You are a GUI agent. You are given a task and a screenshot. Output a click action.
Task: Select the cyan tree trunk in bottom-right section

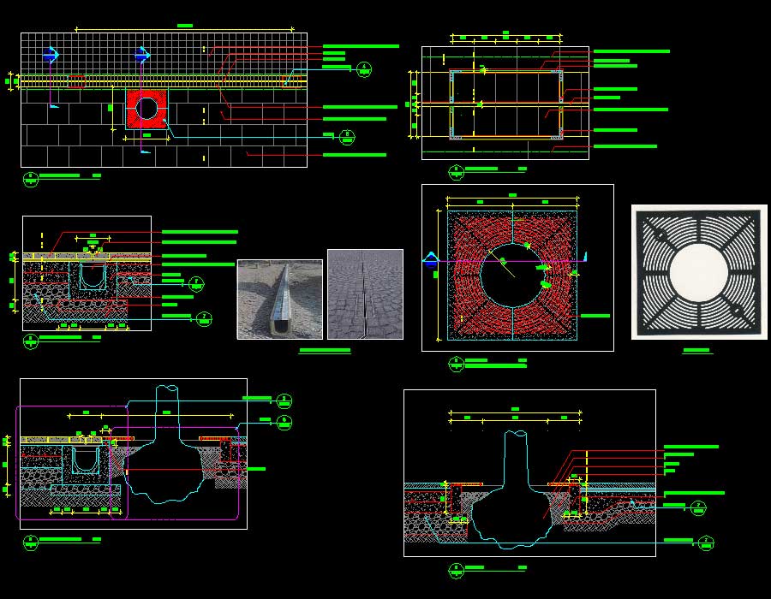pyautogui.click(x=514, y=458)
